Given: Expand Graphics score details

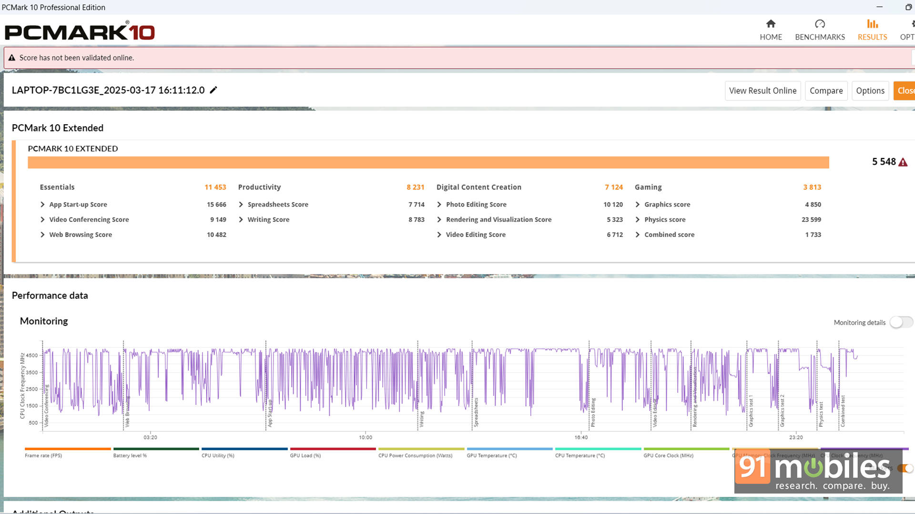Looking at the screenshot, I should coord(637,204).
